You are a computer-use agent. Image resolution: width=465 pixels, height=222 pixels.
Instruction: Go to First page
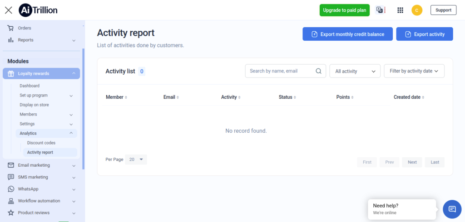(367, 162)
